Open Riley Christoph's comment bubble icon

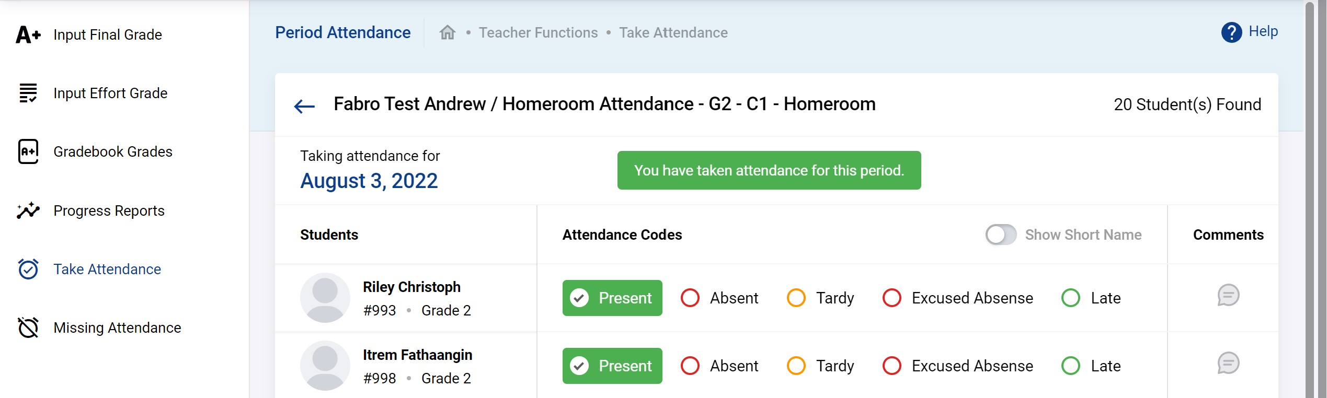click(1228, 296)
